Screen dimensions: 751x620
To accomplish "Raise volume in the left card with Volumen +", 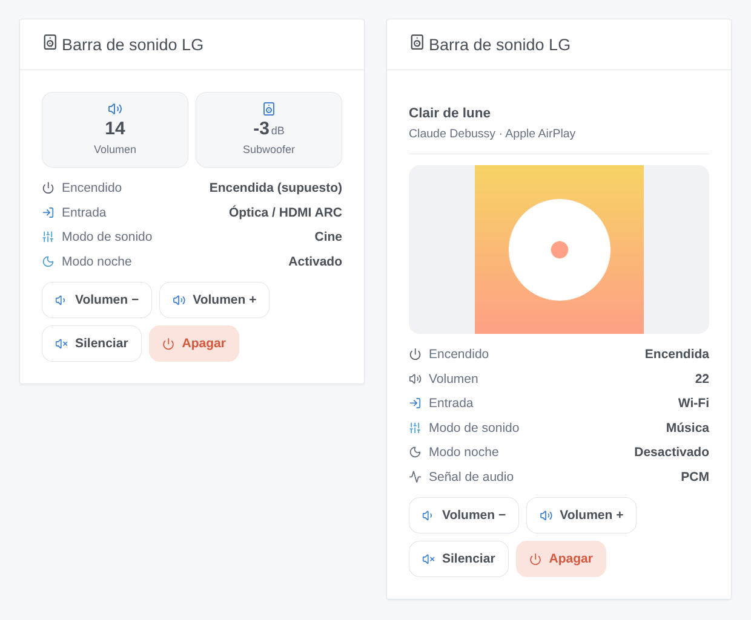I will click(214, 300).
